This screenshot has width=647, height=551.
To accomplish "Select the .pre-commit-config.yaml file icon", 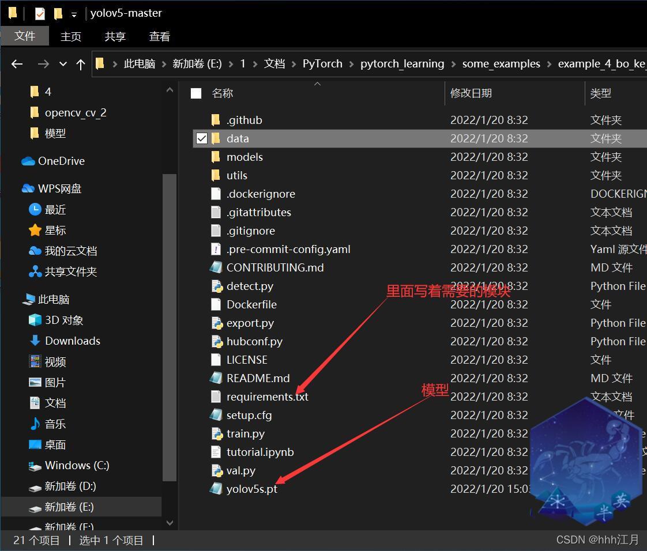I will [x=216, y=249].
